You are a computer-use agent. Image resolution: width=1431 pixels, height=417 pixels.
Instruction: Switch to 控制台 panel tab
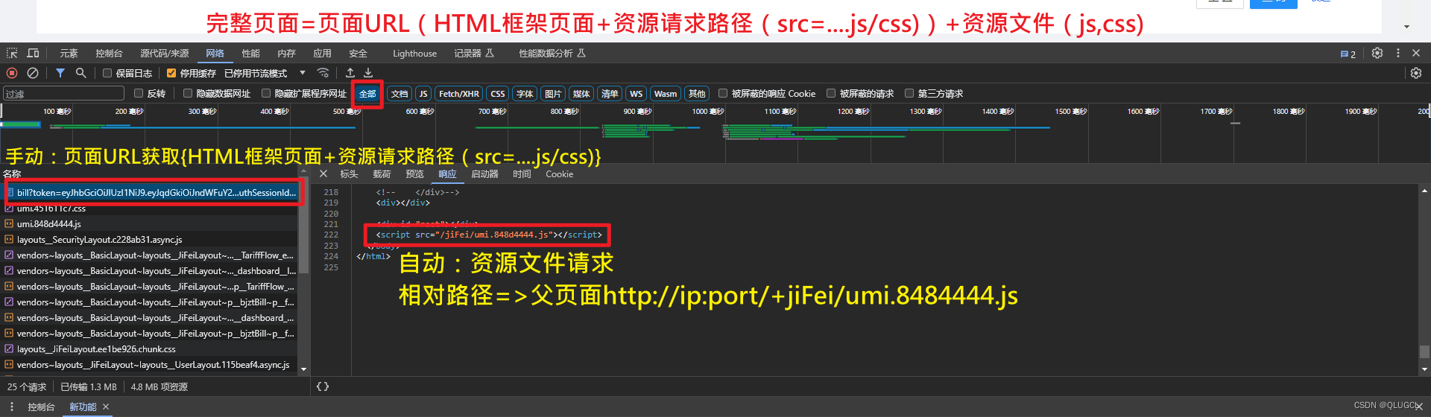(x=109, y=54)
